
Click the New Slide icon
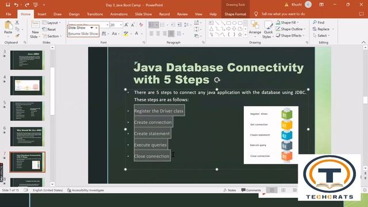pos(35,25)
